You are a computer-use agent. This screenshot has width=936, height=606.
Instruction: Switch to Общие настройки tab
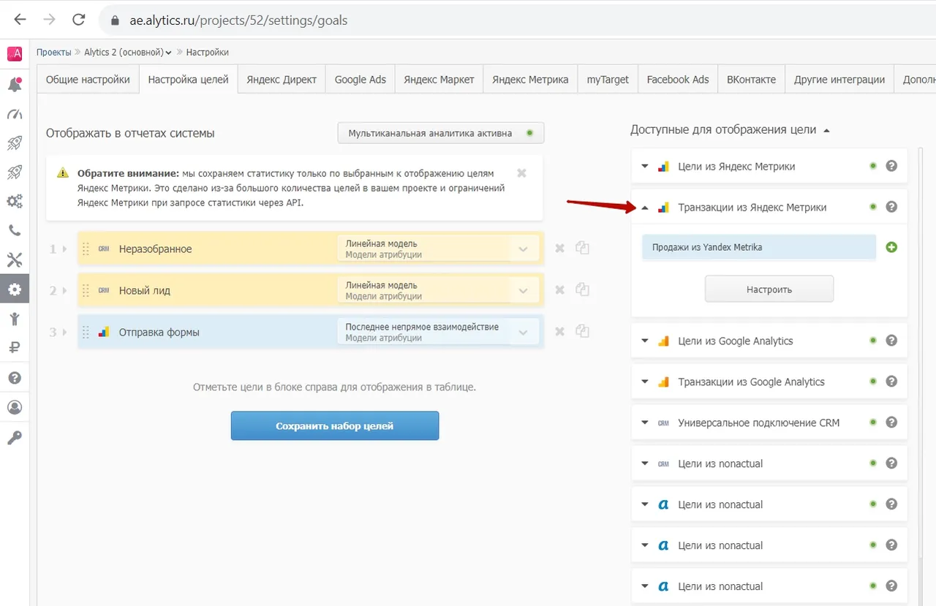88,80
